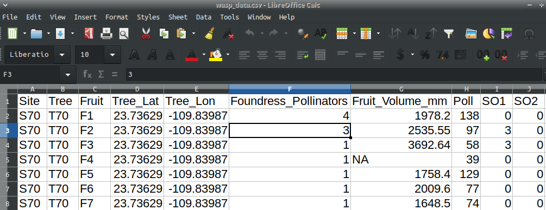The width and height of the screenshot is (546, 210).
Task: Insert or edit pivot table
Action: pyautogui.click(x=506, y=34)
